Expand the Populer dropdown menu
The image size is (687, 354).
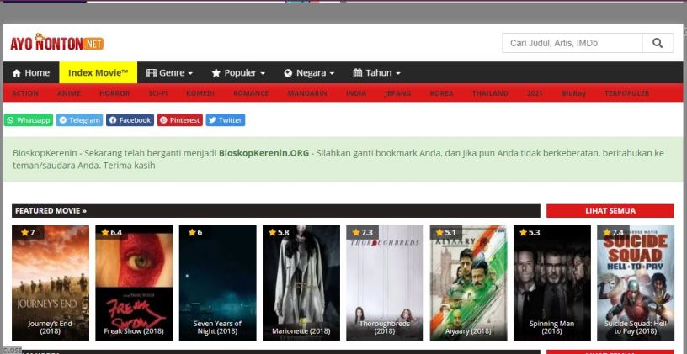click(x=238, y=72)
